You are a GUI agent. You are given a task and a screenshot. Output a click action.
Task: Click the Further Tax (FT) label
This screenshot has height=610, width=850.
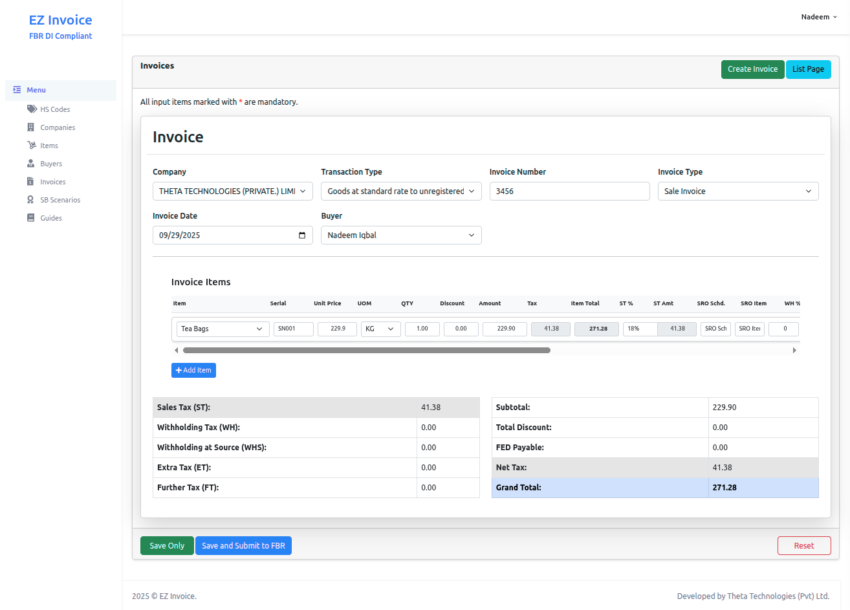point(188,488)
